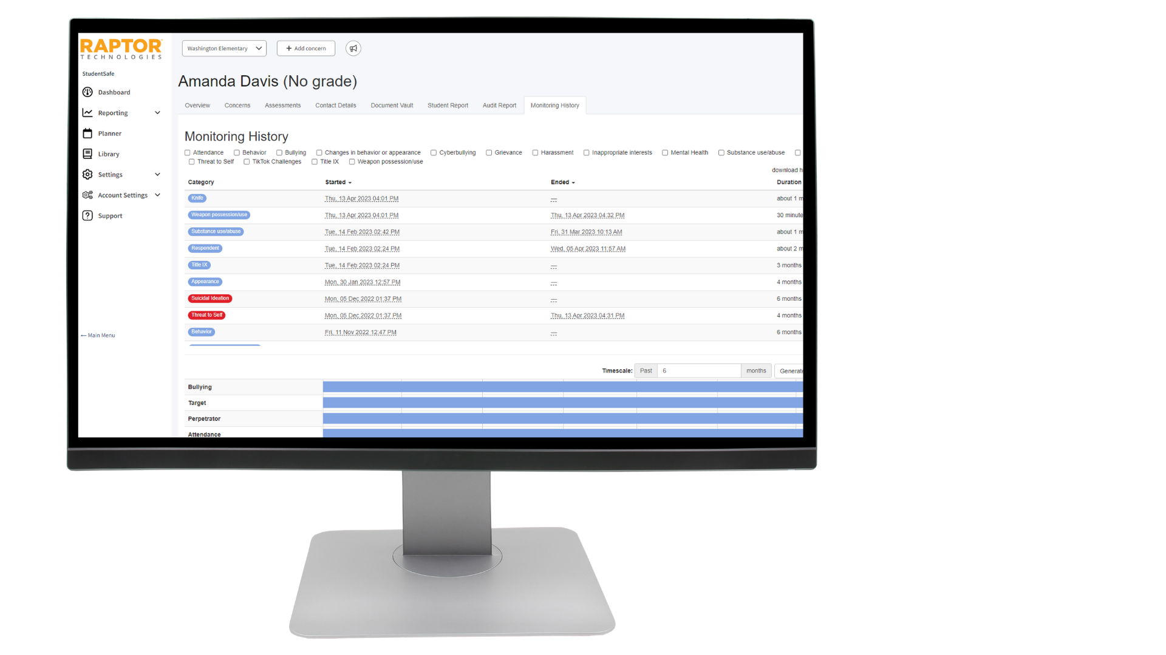
Task: Check the Cyberbullying filter
Action: coord(433,152)
